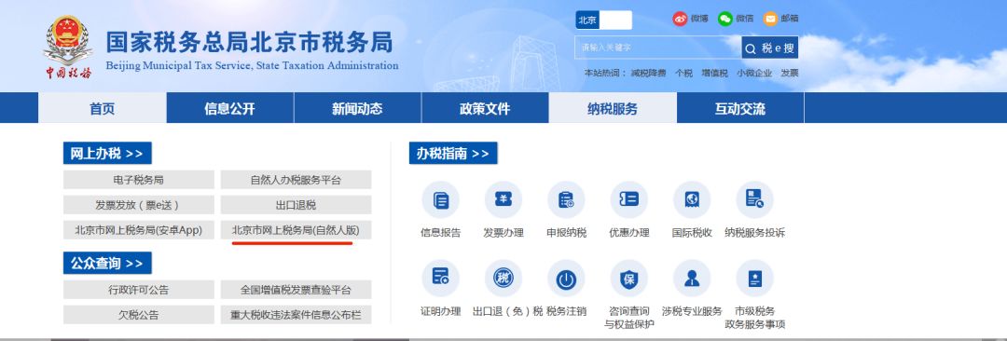Open the 发票办理 icon

503,199
